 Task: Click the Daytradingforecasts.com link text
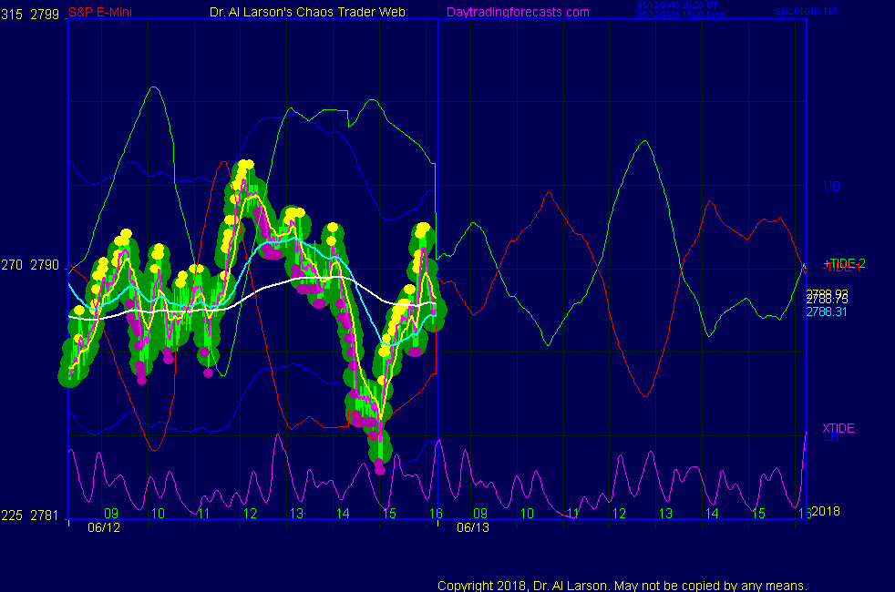click(x=517, y=12)
